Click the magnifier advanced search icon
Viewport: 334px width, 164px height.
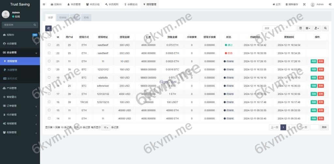[x=325, y=28]
